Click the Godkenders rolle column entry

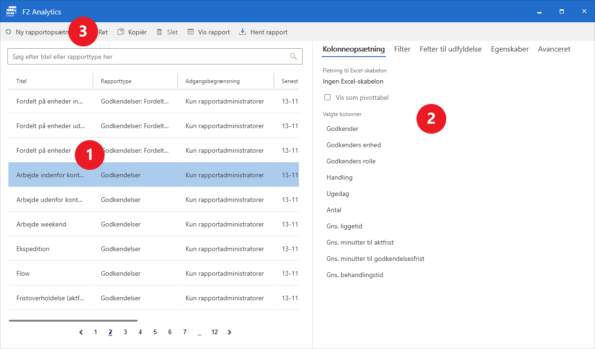point(351,161)
